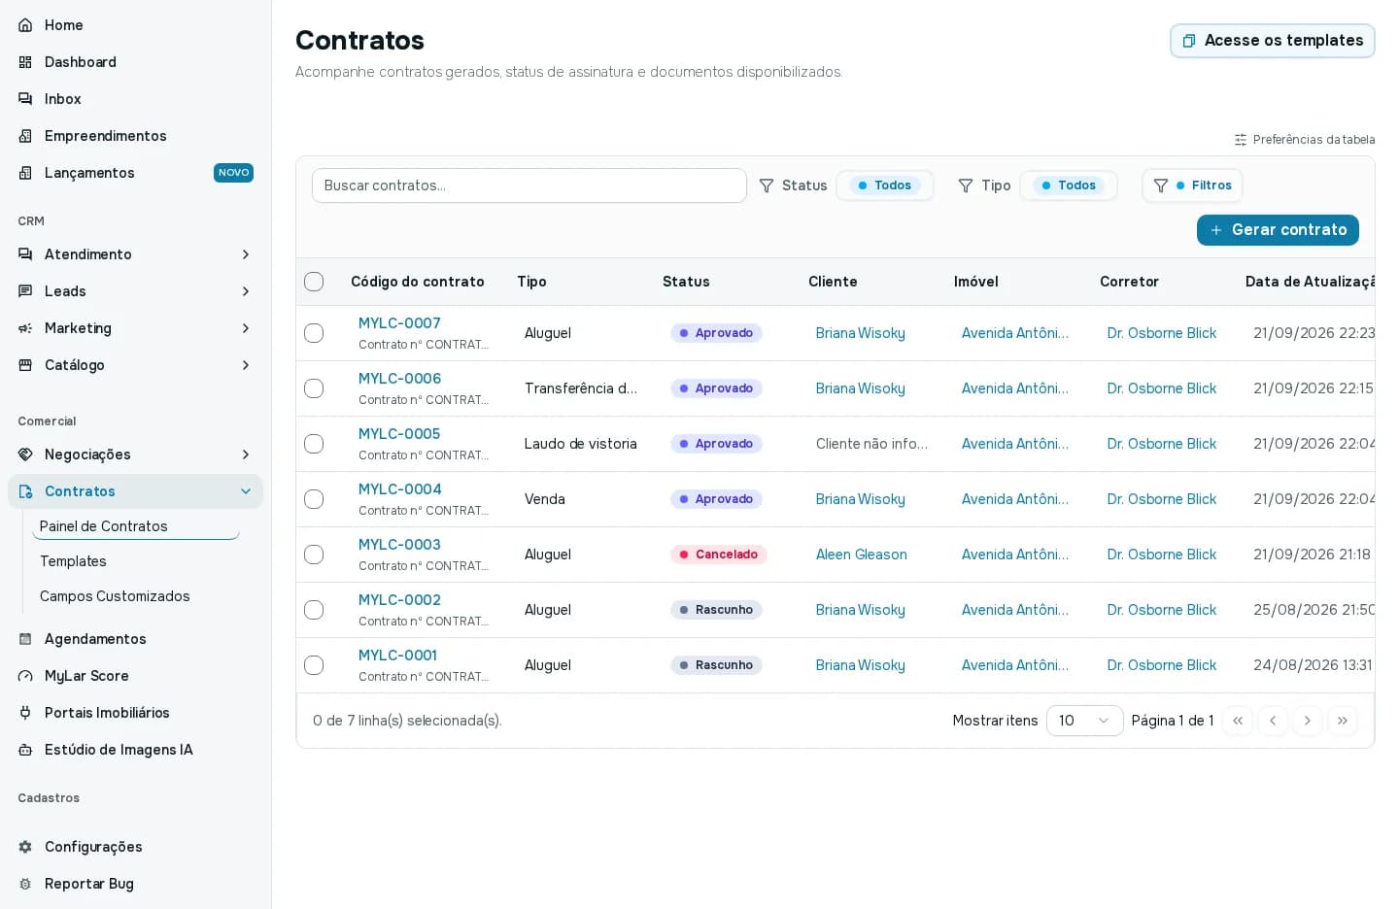Open Preferências da tabela settings

1305,140
